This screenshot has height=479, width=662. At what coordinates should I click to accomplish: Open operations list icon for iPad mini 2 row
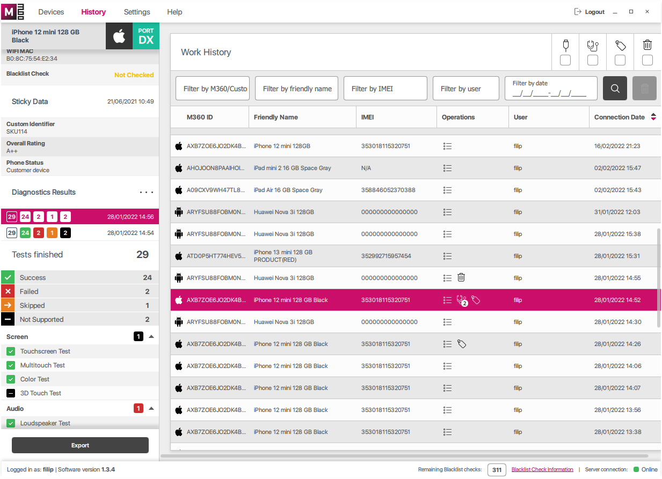(447, 168)
